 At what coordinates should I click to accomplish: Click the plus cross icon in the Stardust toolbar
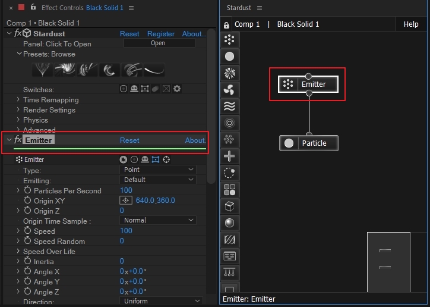[229, 156]
